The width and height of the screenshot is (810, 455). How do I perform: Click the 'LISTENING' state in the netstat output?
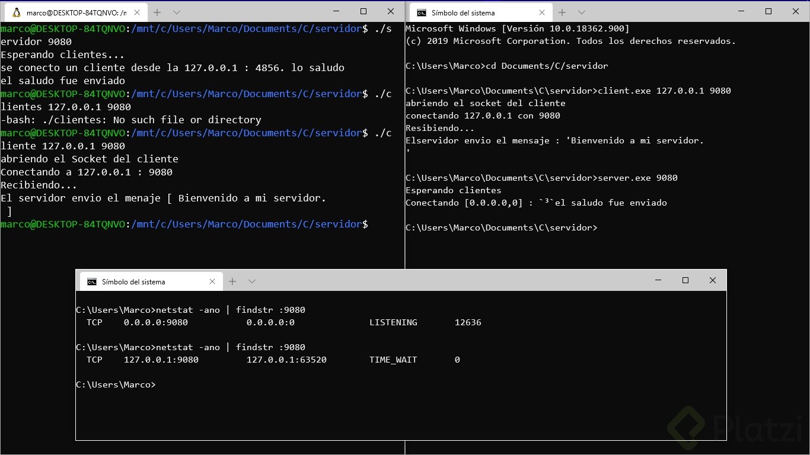point(393,322)
